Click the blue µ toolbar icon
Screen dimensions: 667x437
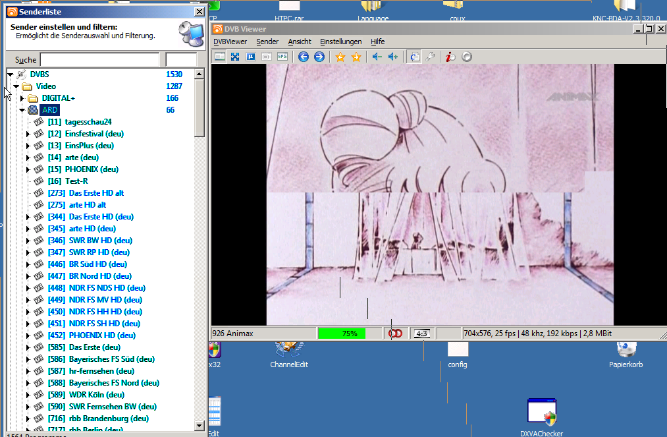coord(251,57)
